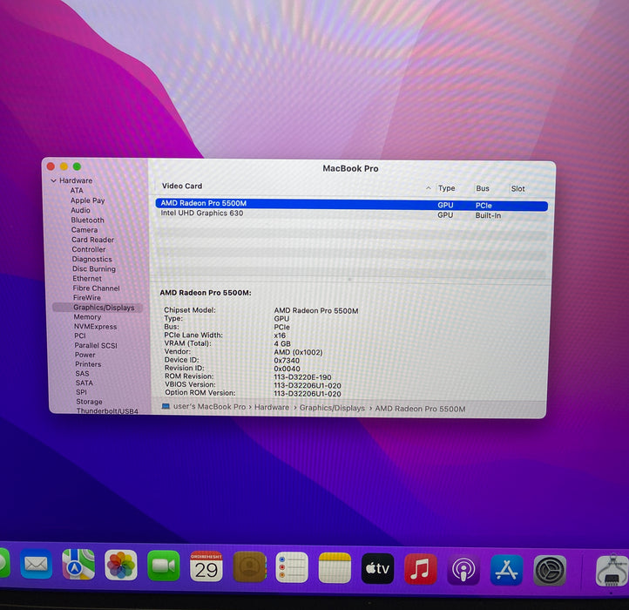629x610 pixels.
Task: Open System Information chip icon in Dock
Action: point(612,572)
